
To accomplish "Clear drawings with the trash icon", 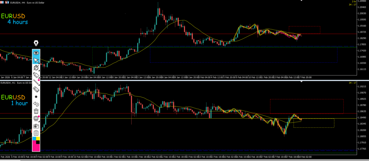I will [36, 112].
